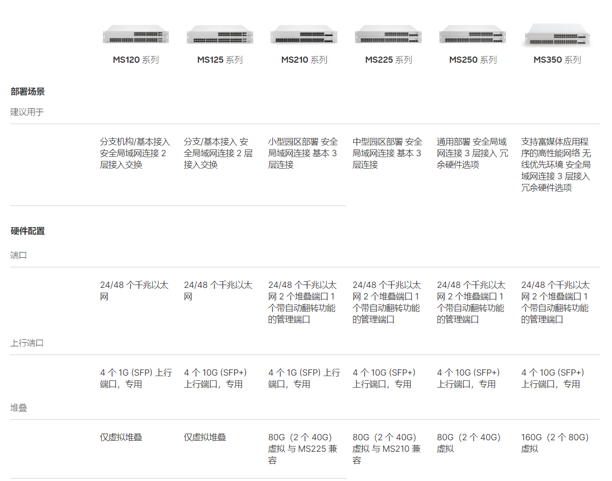Click the MS120 ports cell '24/48 个千兆以太网'
The width and height of the screenshot is (612, 481).
coord(134,291)
